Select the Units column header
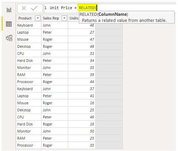 74,18
